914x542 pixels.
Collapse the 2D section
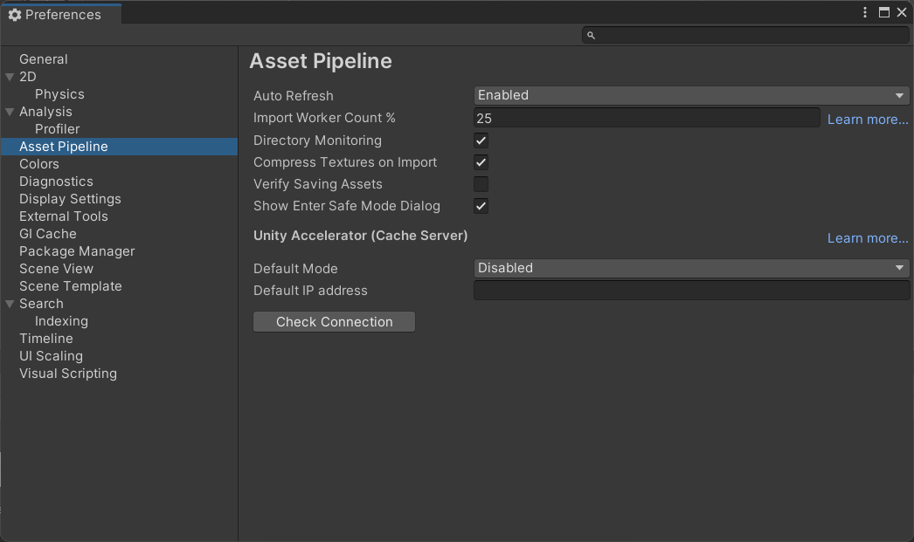(8, 77)
